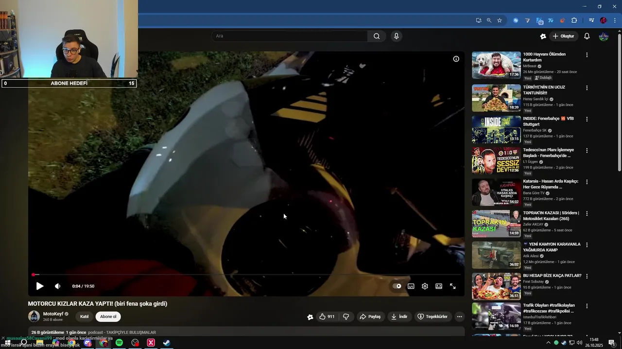Open options for INSIDE: Fenerbahçe VfB Stuttgart
Image resolution: width=622 pixels, height=349 pixels.
(587, 119)
